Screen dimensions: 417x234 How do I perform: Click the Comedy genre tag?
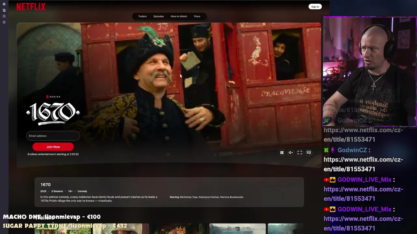tap(82, 191)
